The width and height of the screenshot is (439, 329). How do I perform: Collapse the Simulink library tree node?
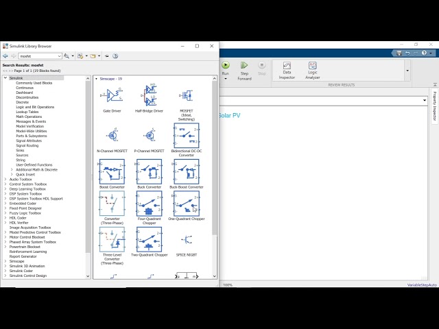5,78
